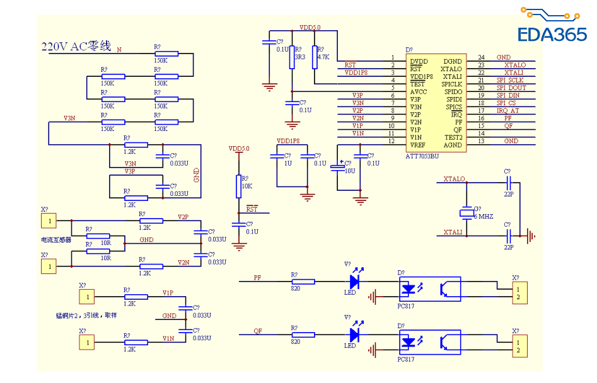
Task: Click the '220V AC零线' heading text
Action: [76, 47]
